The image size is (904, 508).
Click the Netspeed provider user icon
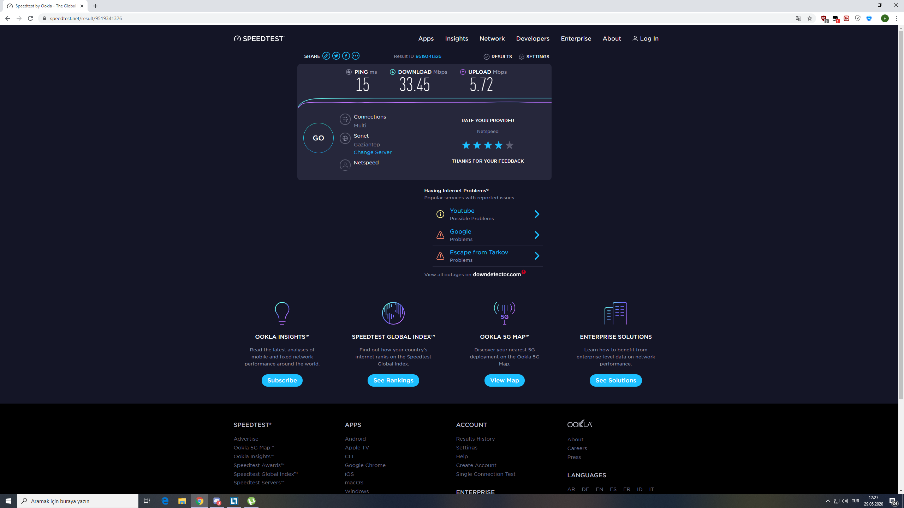click(x=345, y=165)
